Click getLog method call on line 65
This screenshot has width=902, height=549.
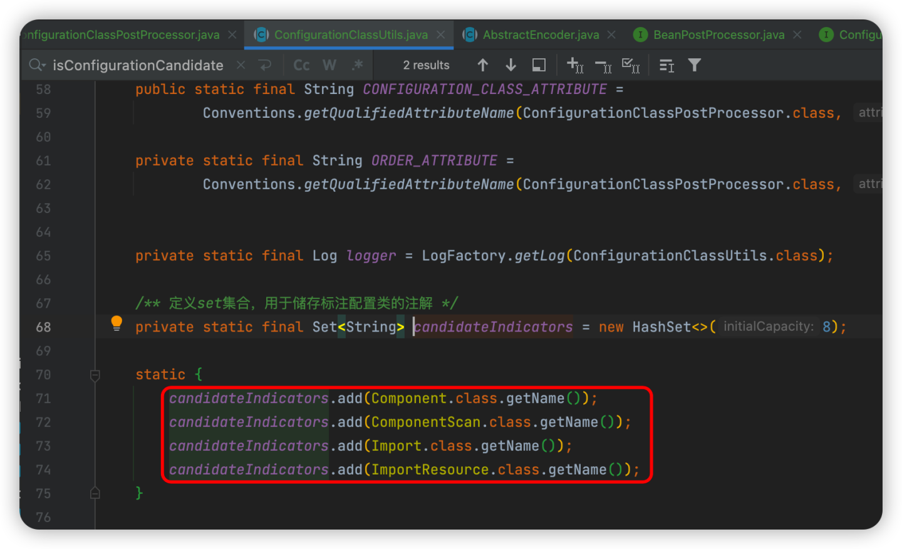tap(539, 256)
